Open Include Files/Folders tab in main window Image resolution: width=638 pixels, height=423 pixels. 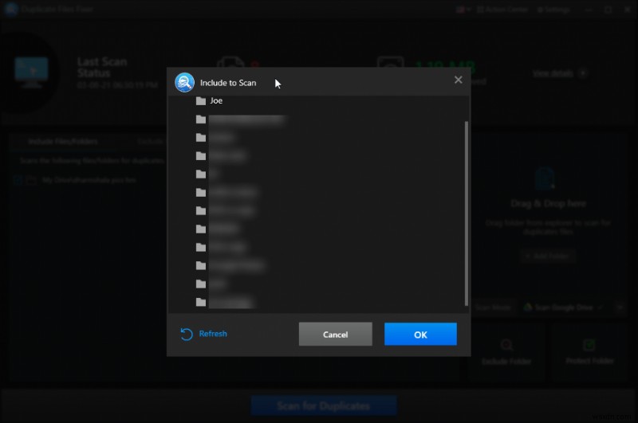coord(63,141)
